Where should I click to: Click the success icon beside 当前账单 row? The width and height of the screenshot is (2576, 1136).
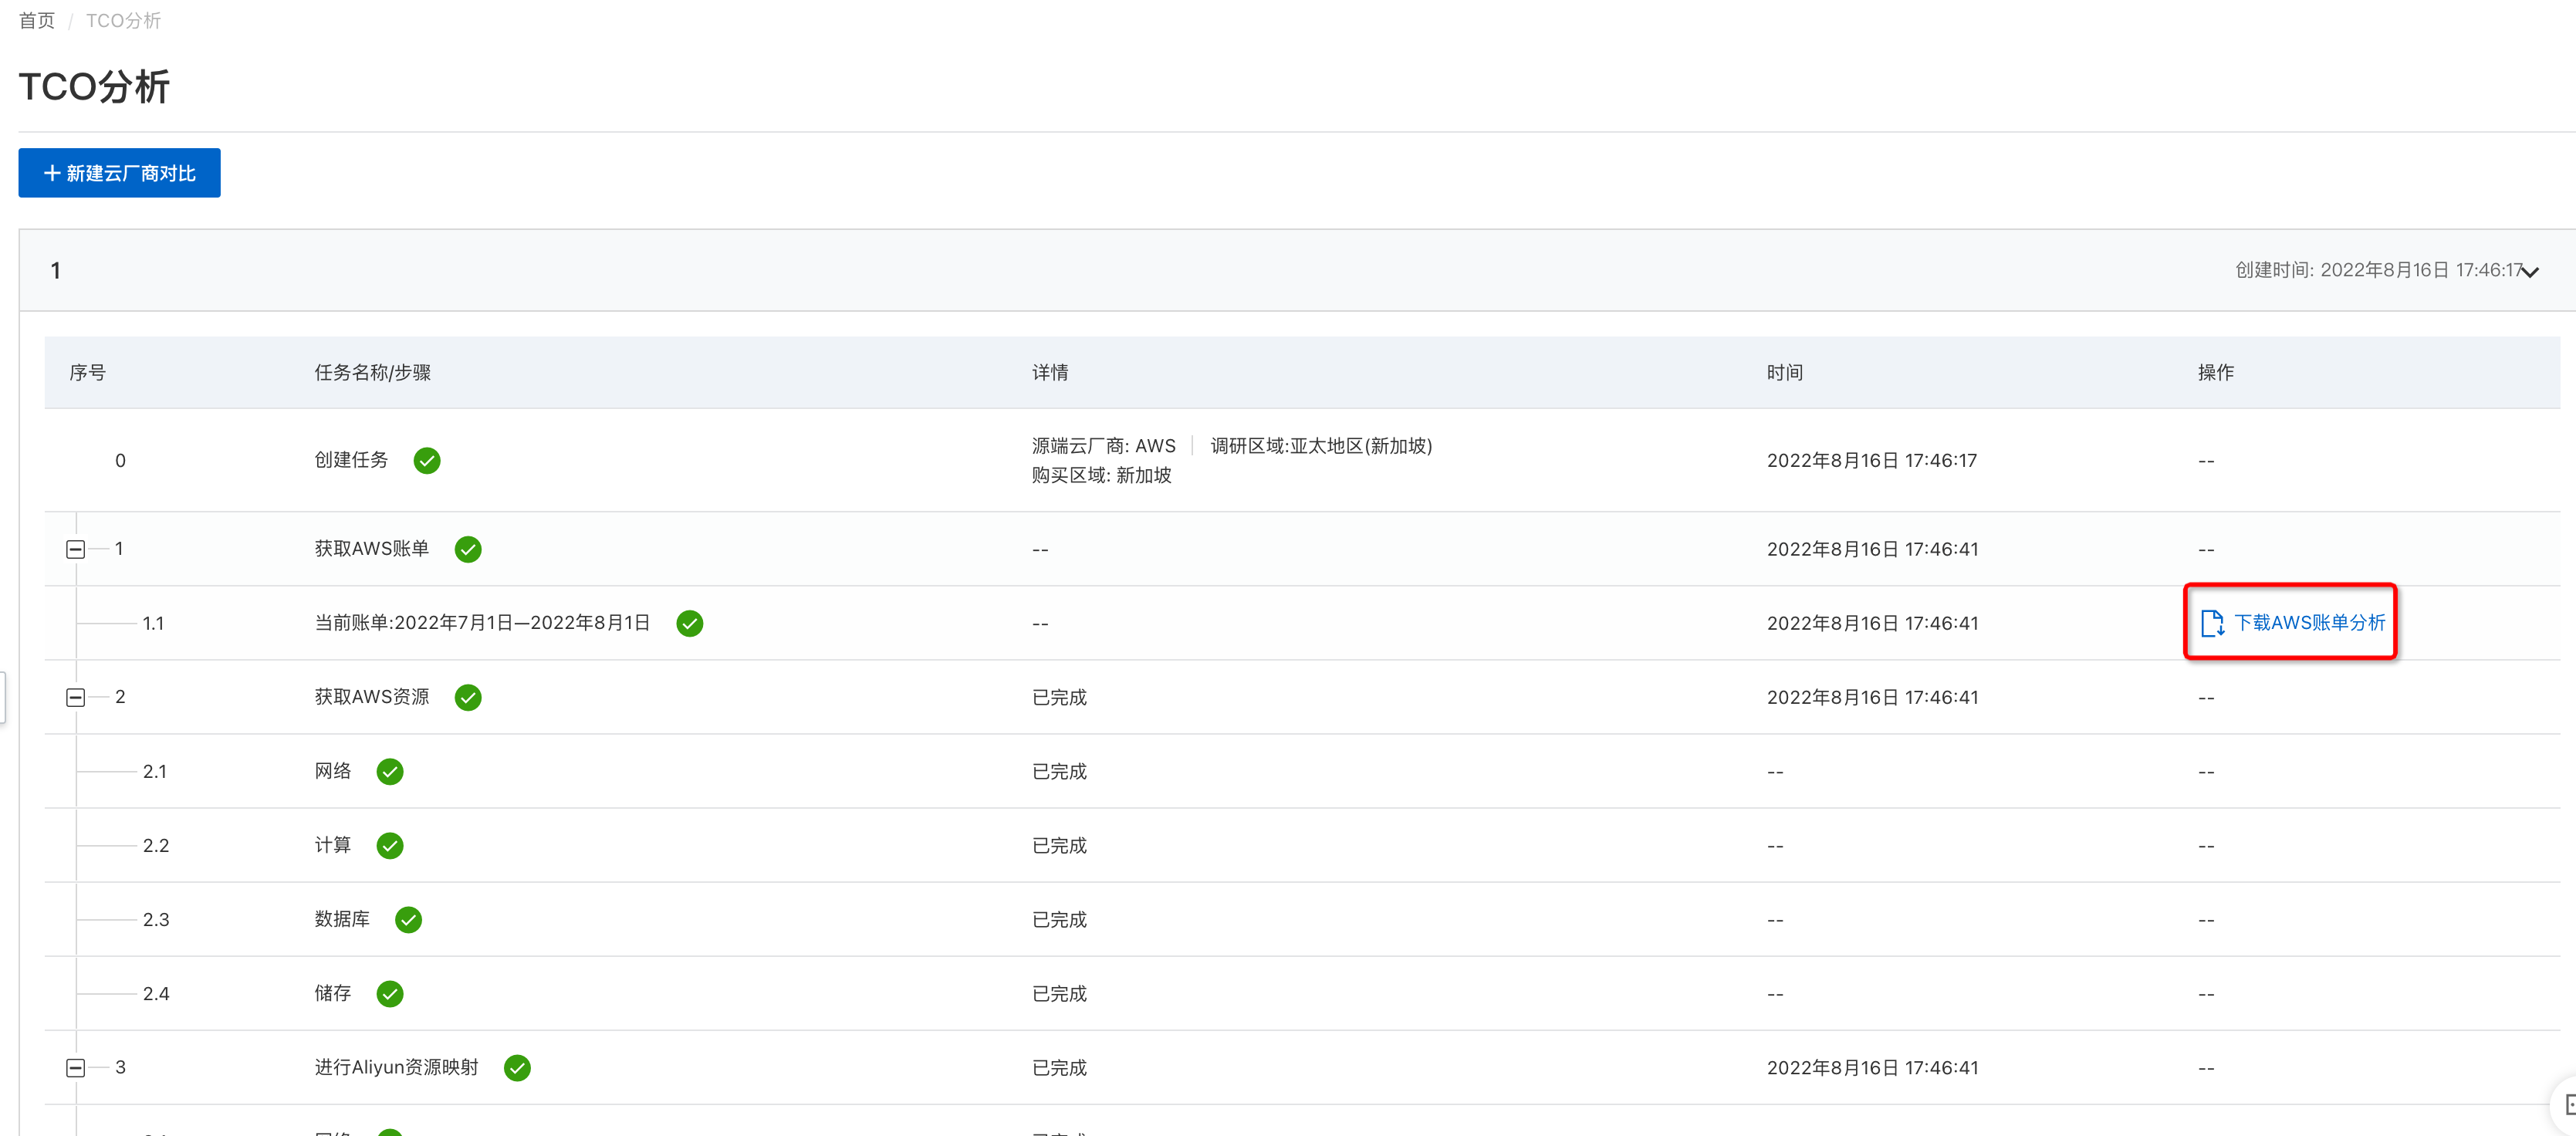(x=690, y=623)
